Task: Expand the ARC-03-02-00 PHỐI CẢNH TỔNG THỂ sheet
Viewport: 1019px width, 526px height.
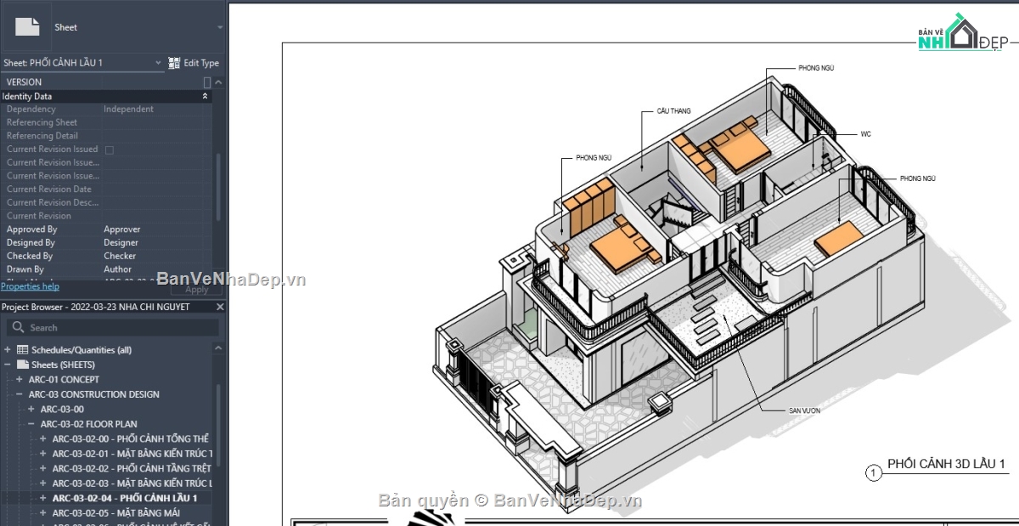Action: click(43, 438)
